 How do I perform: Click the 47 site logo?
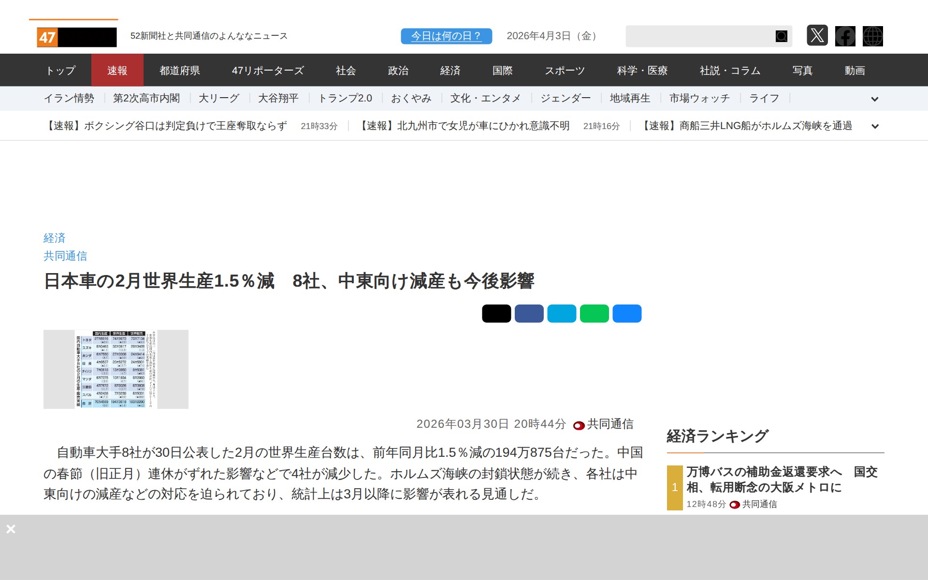(76, 37)
